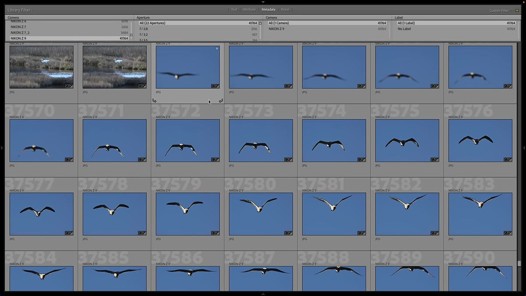Select the Metadata filter tab
526x296 pixels.
(268, 10)
